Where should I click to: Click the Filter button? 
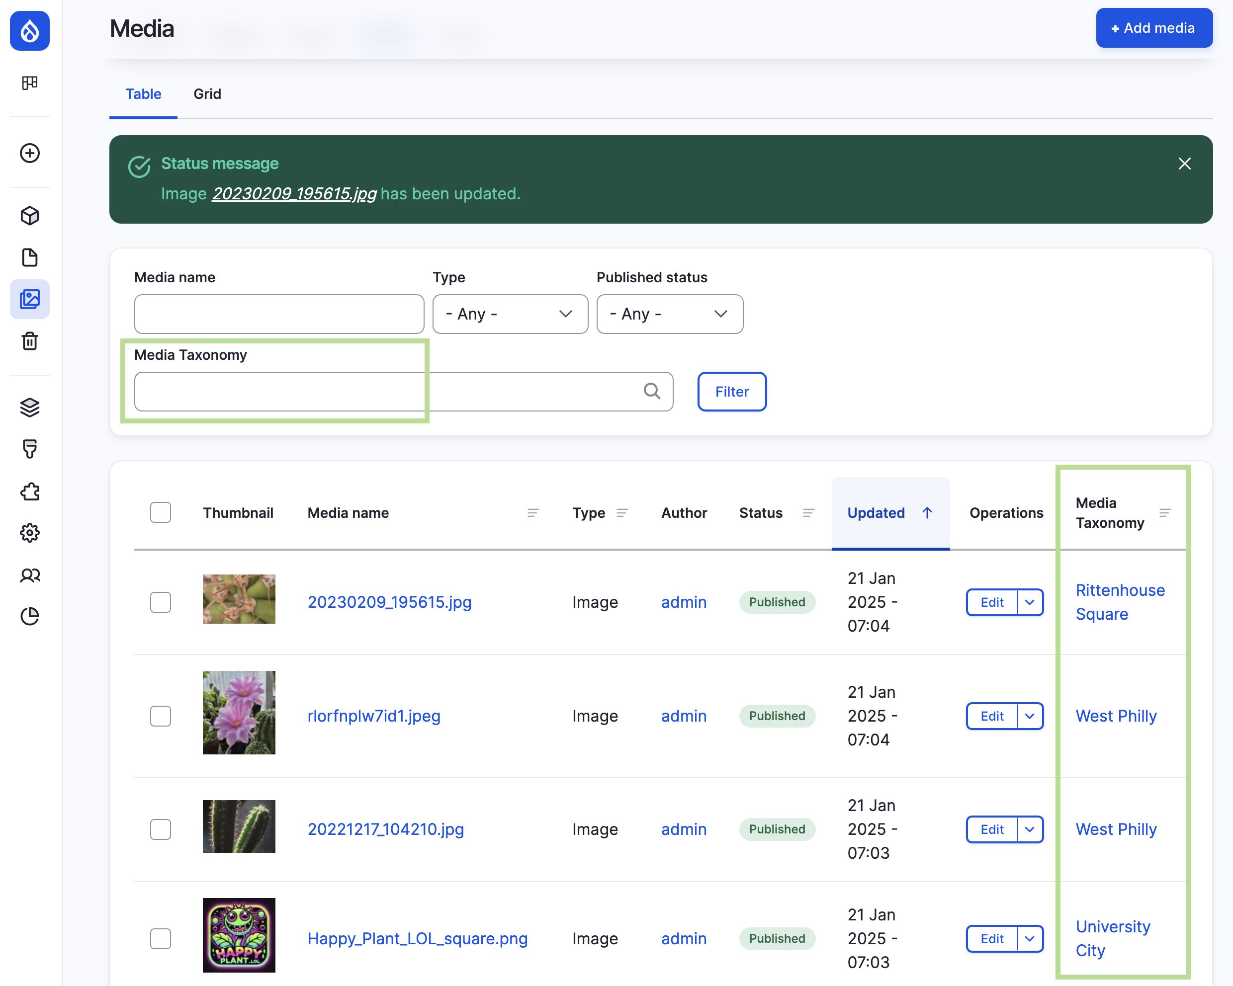[x=732, y=391]
